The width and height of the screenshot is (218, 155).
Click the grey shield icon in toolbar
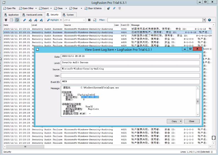[119, 8]
